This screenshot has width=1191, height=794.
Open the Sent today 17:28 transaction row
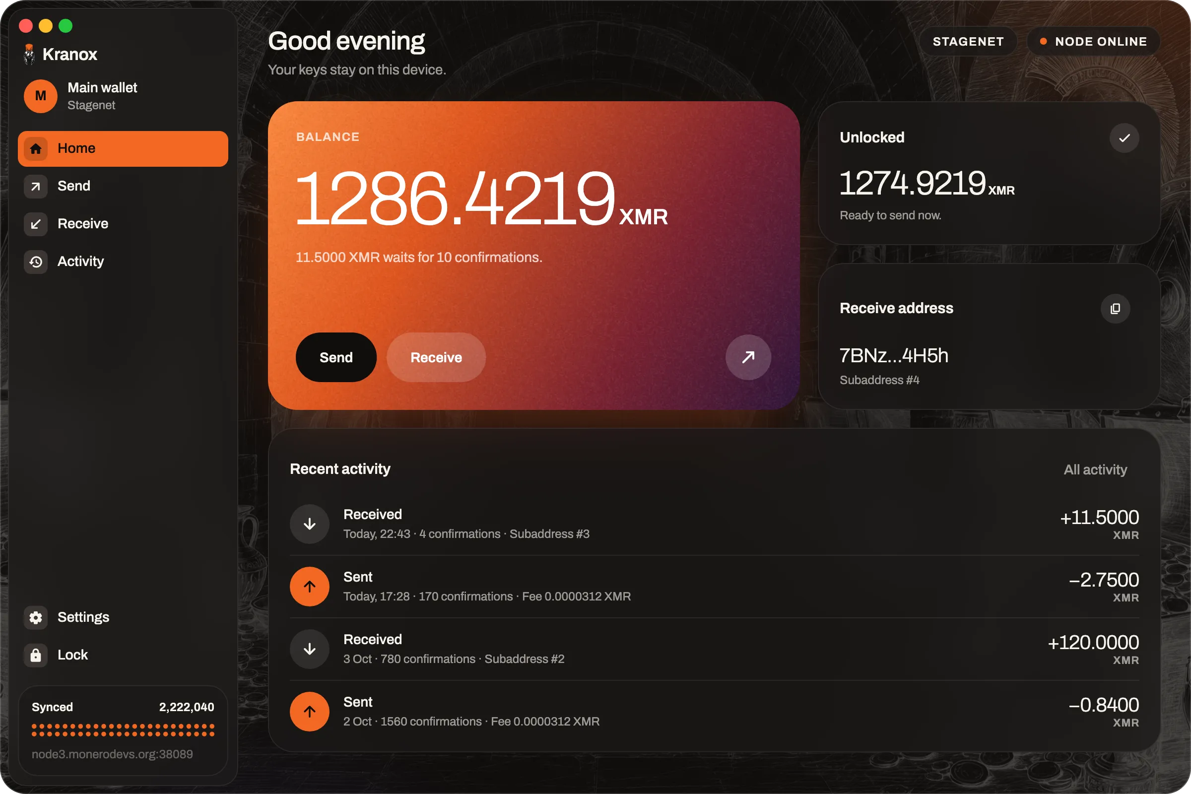pyautogui.click(x=715, y=587)
